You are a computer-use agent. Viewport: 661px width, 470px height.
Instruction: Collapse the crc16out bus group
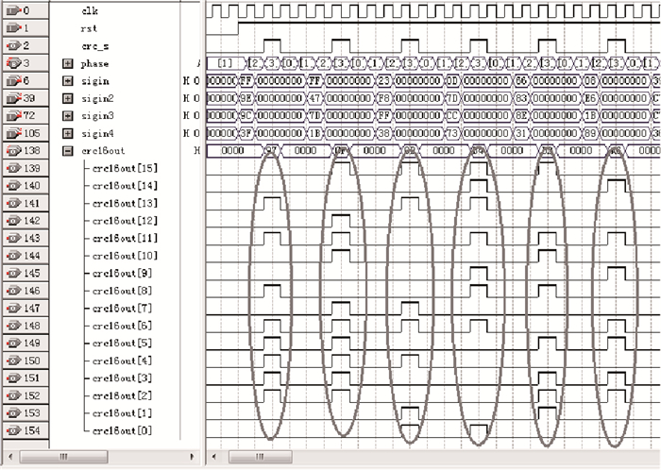pos(68,151)
